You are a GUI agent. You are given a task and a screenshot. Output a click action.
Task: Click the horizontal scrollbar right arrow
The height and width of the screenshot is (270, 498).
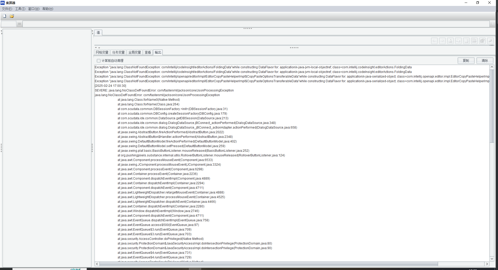tap(487, 264)
